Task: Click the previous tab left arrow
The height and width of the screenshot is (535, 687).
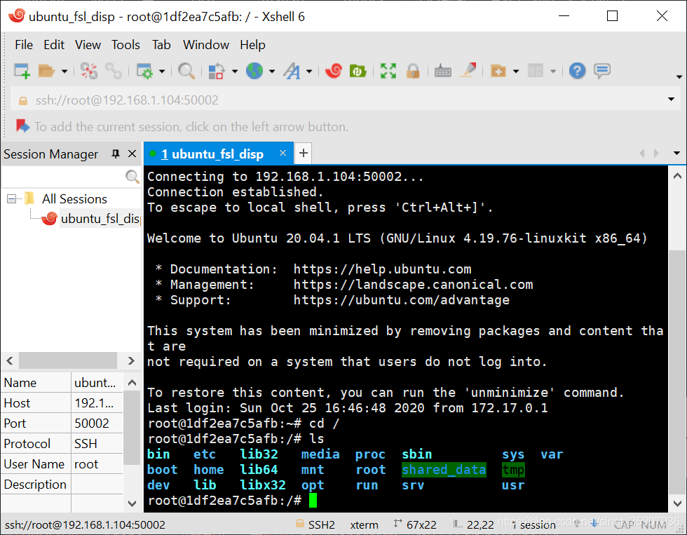Action: coord(642,154)
